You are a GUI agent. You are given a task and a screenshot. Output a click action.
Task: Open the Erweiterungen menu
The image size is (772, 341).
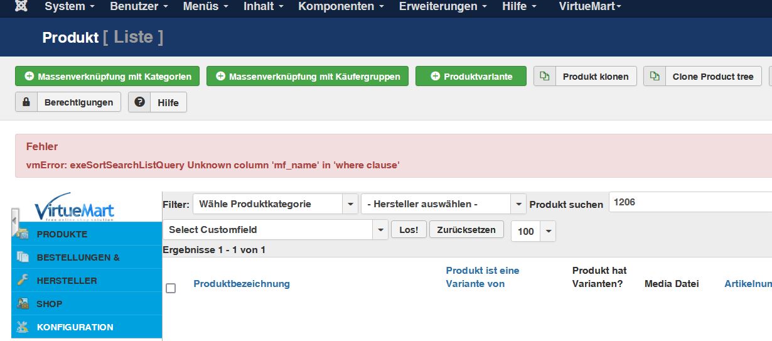[x=442, y=6]
